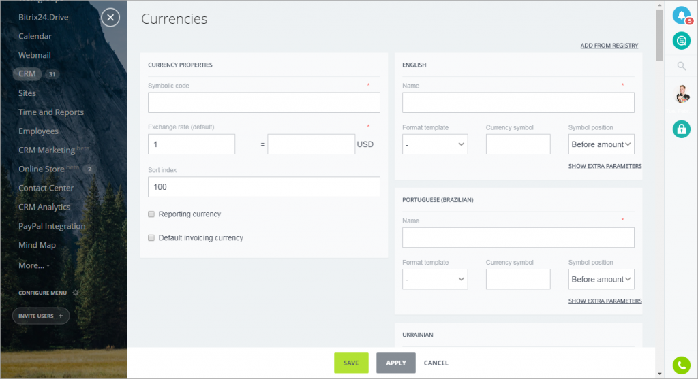Open CRM in the sidebar menu
This screenshot has height=379, width=698.
(x=27, y=73)
